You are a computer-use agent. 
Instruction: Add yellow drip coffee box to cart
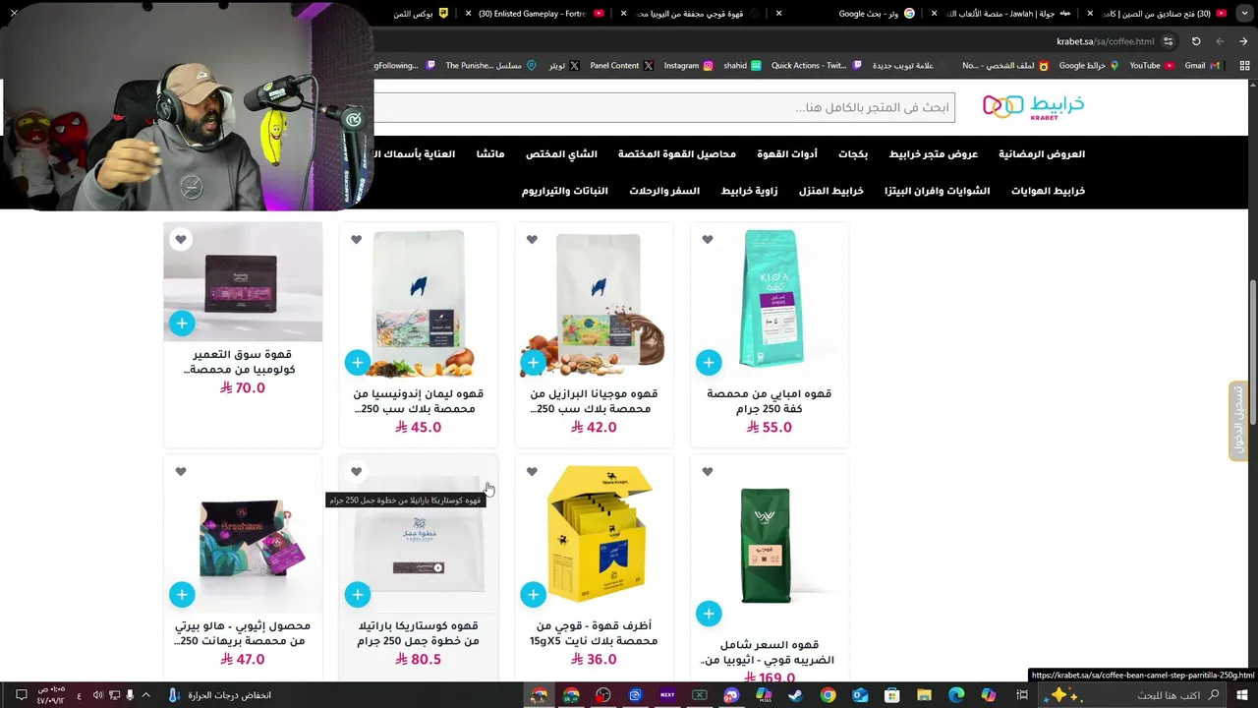pos(533,595)
